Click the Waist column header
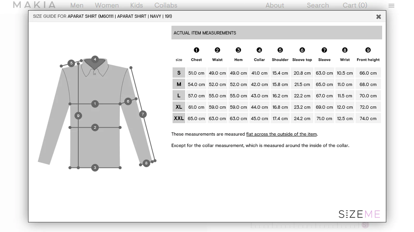 pyautogui.click(x=217, y=60)
